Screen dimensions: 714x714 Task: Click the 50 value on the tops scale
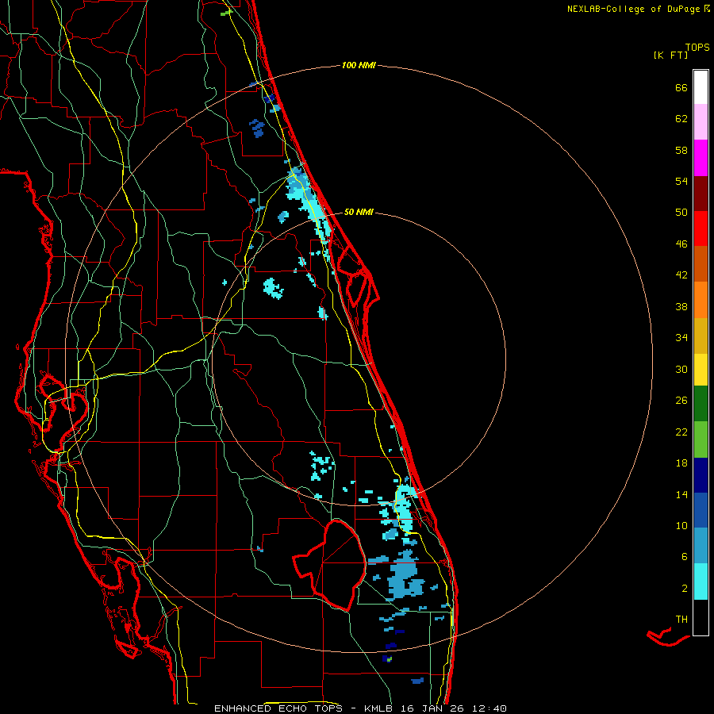point(681,213)
